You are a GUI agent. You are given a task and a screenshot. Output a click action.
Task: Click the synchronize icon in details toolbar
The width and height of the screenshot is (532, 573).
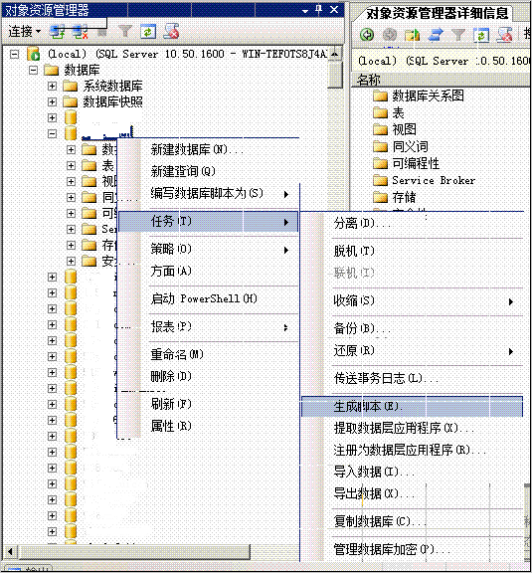point(435,35)
